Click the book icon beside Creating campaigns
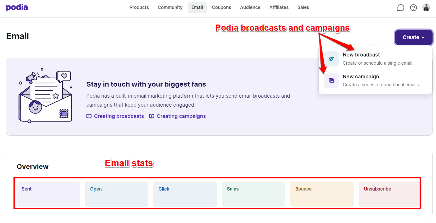This screenshot has height=223, width=436. coord(151,116)
